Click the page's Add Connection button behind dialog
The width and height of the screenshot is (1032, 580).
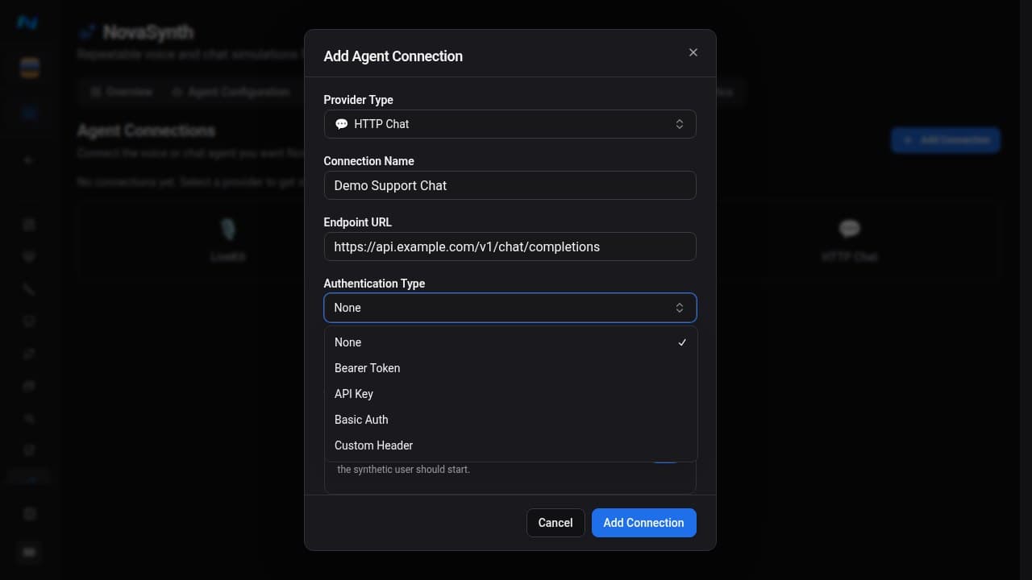coord(946,139)
